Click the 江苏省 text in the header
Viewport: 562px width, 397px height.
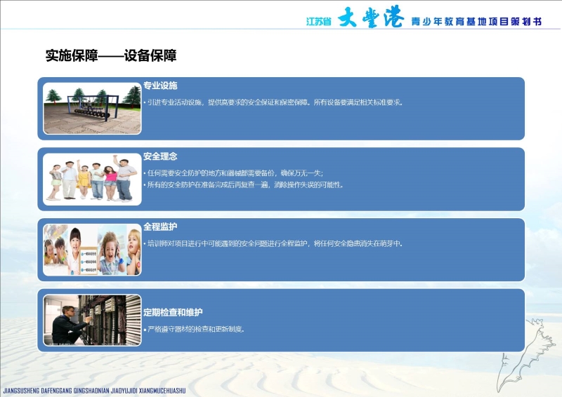319,22
